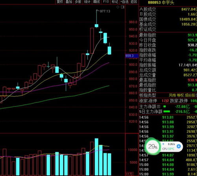Image resolution: width=197 pixels, height=176 pixels.
Task: Click the 最新指数 label
Action: click(148, 35)
